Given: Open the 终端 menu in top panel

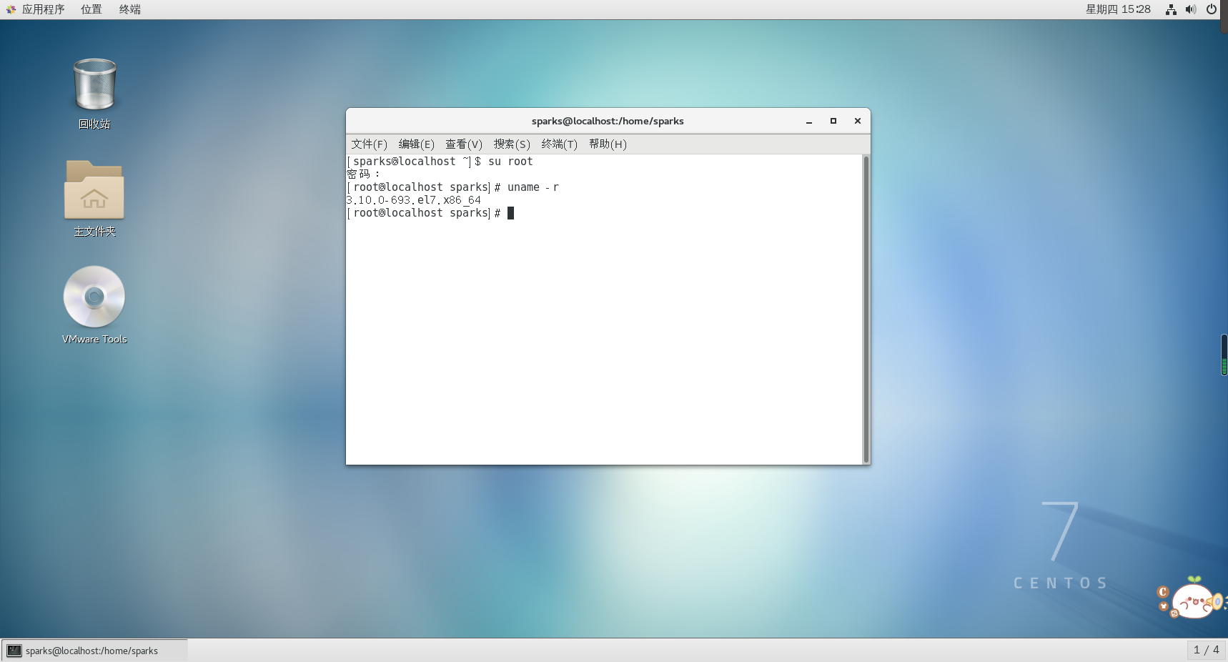Looking at the screenshot, I should click(129, 9).
